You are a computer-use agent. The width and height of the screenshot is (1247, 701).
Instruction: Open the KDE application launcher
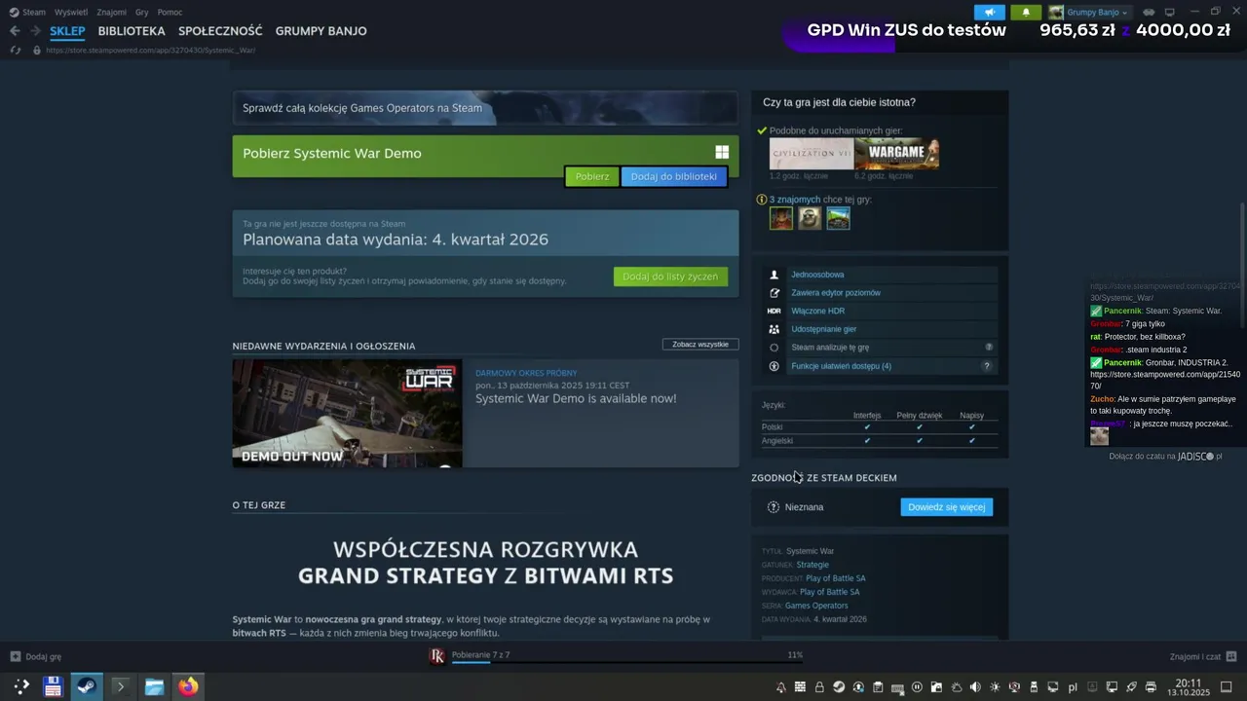tap(20, 686)
